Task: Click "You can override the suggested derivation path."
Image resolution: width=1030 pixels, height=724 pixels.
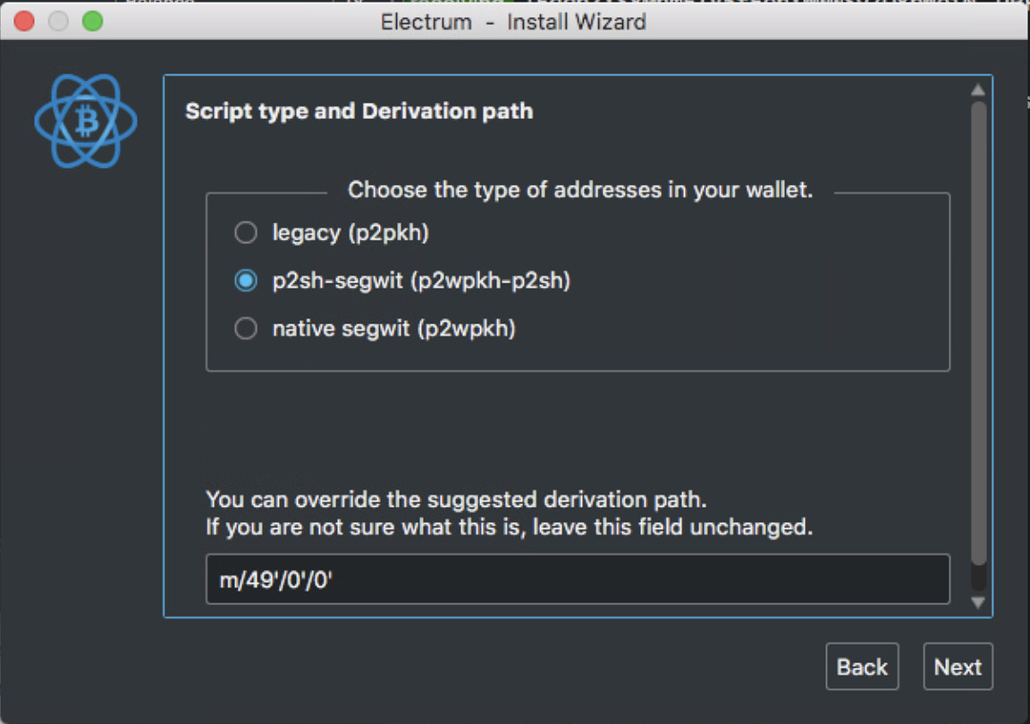Action: coord(457,500)
